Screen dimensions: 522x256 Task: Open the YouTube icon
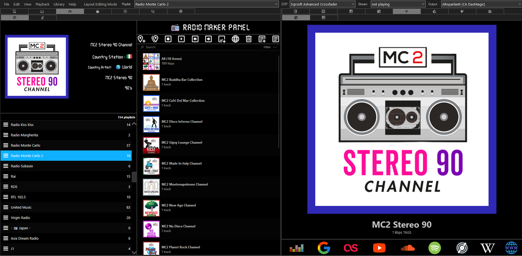point(379,247)
